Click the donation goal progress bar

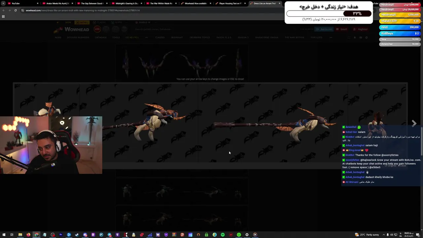point(329,14)
